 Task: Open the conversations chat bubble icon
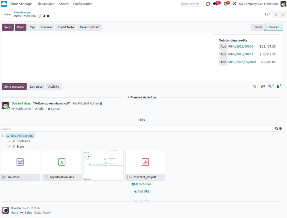pyautogui.click(x=215, y=4)
